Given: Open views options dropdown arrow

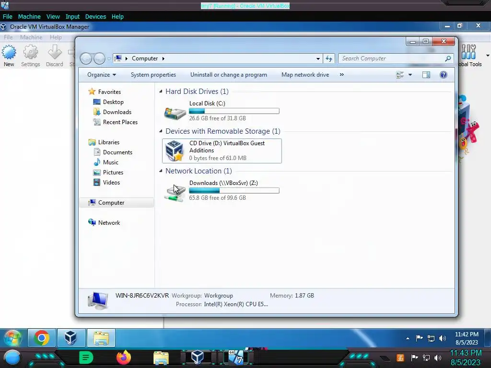Looking at the screenshot, I should point(410,75).
